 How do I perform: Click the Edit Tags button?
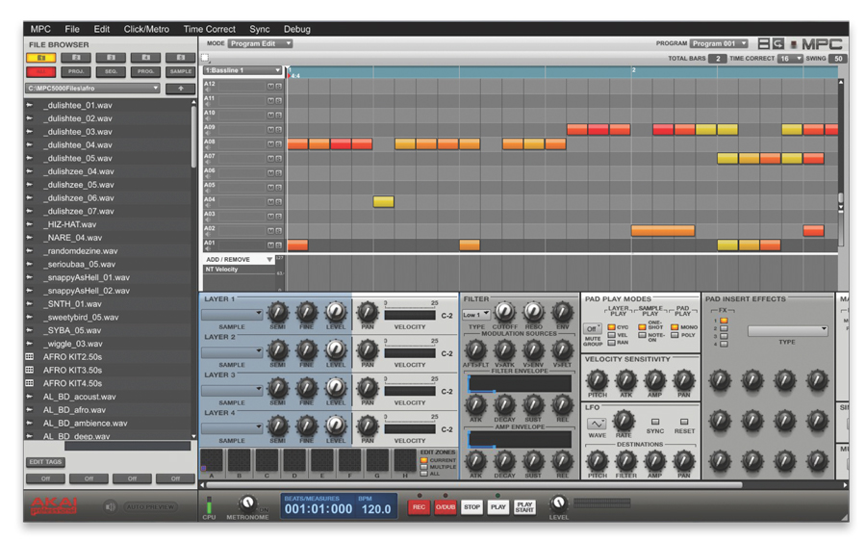46,462
